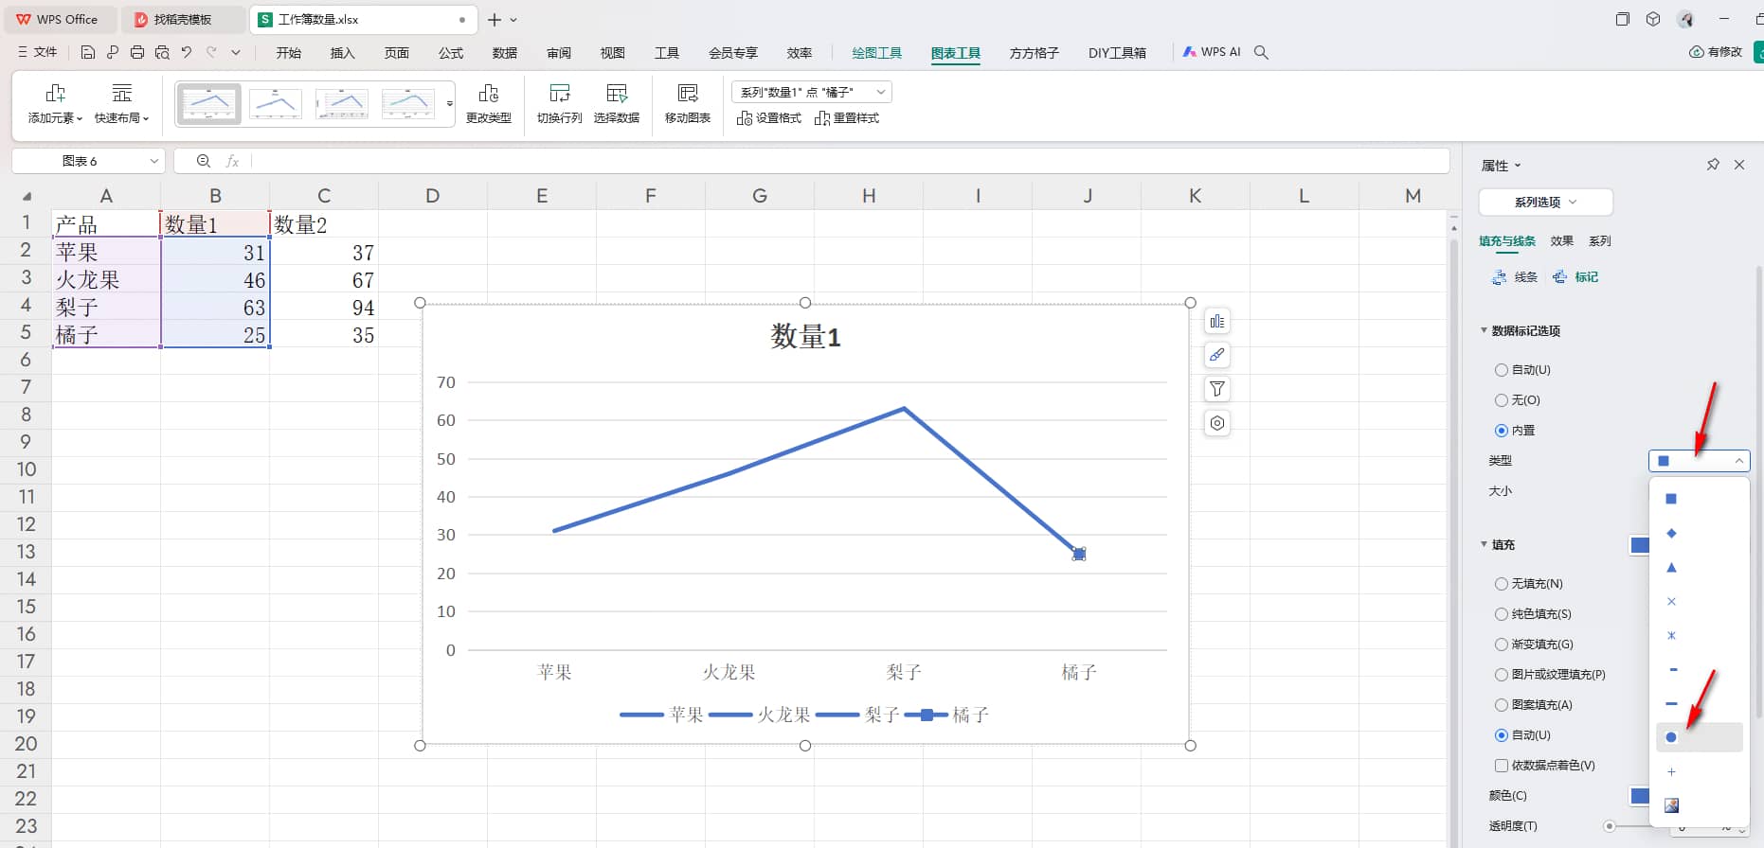Select Gradient fill (渐变填充) radio

(1502, 645)
